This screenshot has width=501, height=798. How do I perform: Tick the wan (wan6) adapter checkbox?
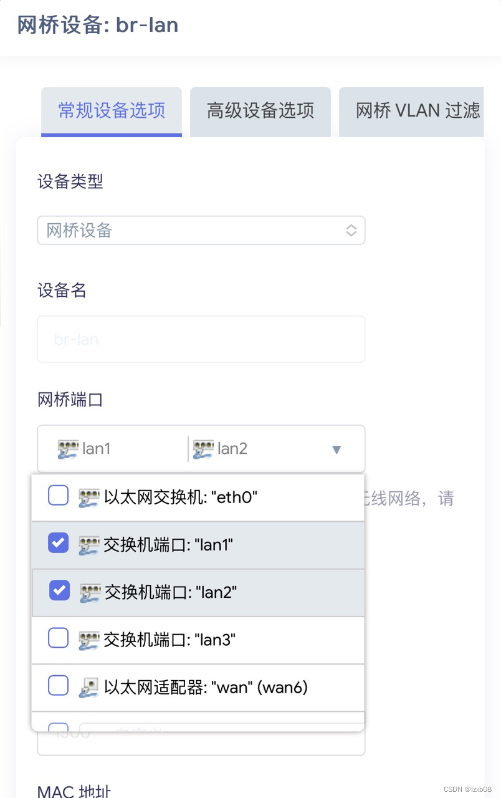click(59, 685)
